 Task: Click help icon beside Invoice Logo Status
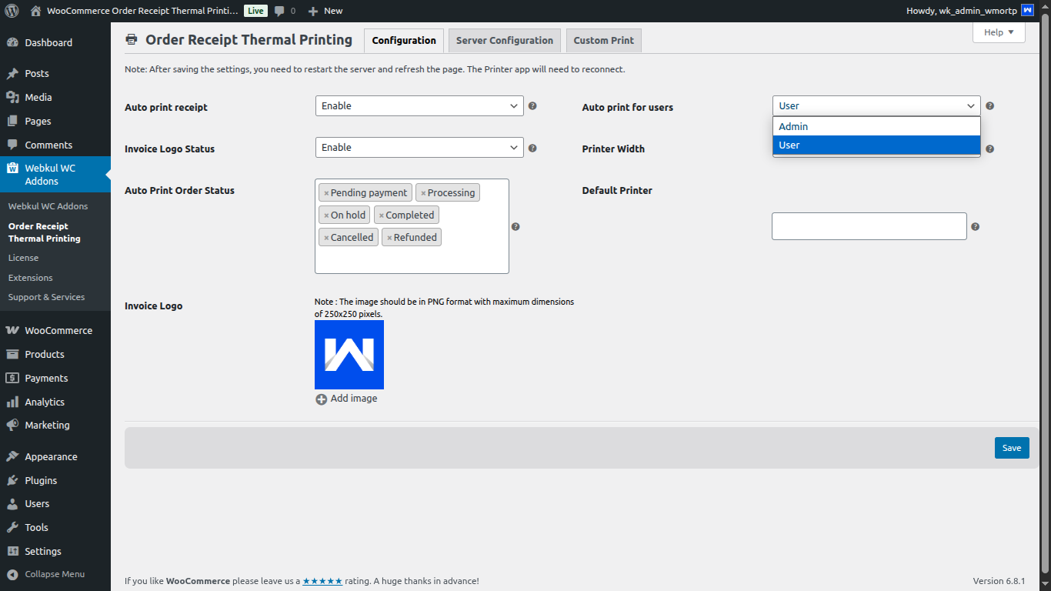532,148
